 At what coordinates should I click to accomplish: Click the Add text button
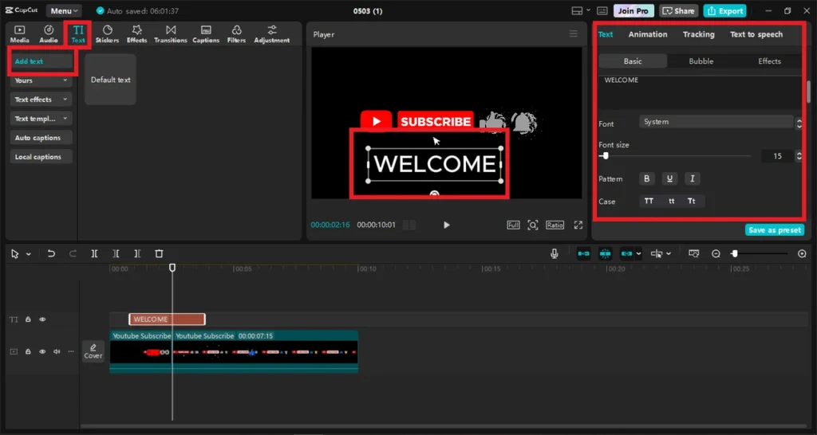point(41,61)
